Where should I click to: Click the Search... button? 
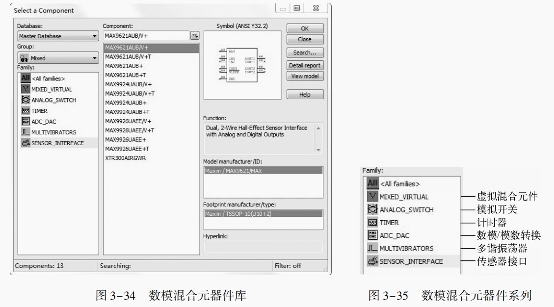(x=305, y=52)
